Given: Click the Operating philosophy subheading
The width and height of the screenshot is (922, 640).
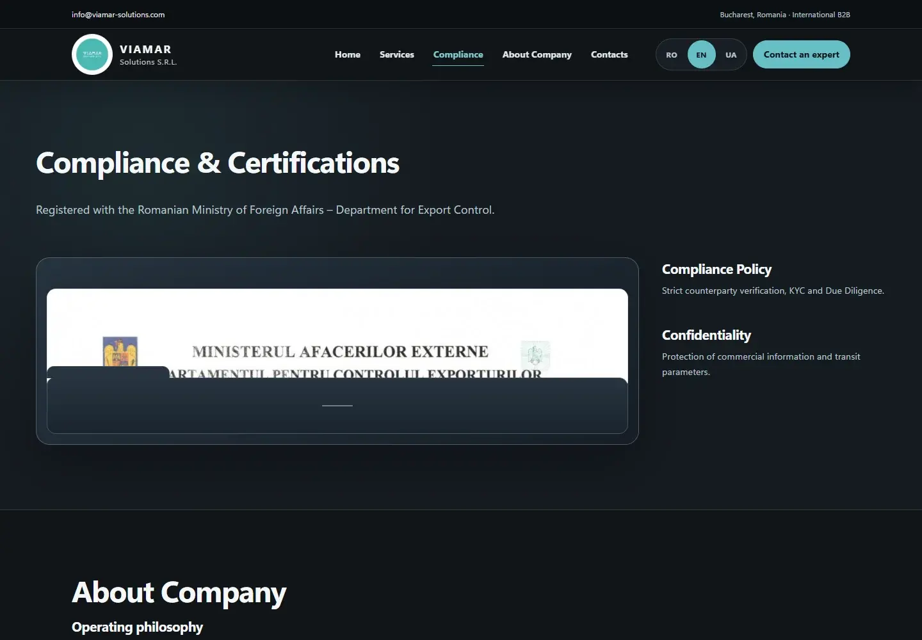Looking at the screenshot, I should 137,627.
